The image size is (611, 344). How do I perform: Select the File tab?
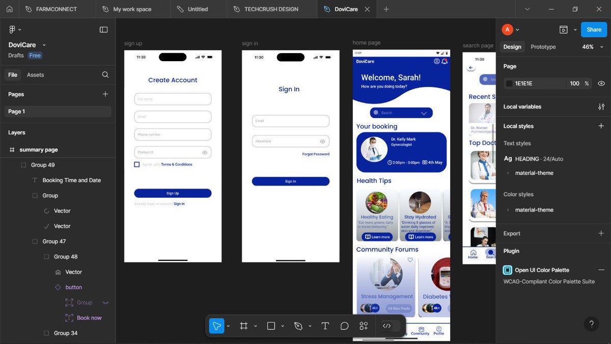coord(13,74)
